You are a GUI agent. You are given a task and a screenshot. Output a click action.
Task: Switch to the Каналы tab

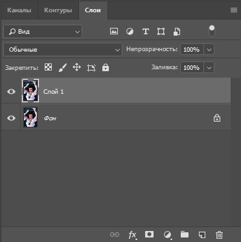19,10
